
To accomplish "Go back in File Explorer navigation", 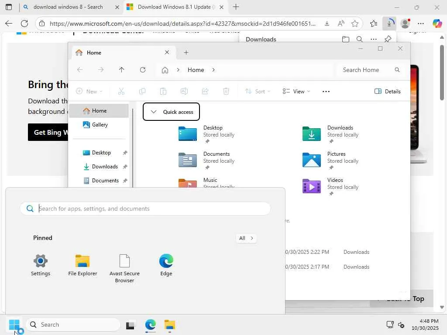I will tap(80, 70).
